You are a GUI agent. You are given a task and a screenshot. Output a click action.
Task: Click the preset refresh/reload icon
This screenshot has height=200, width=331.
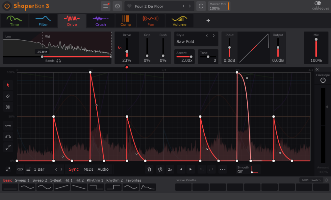click(x=201, y=6)
